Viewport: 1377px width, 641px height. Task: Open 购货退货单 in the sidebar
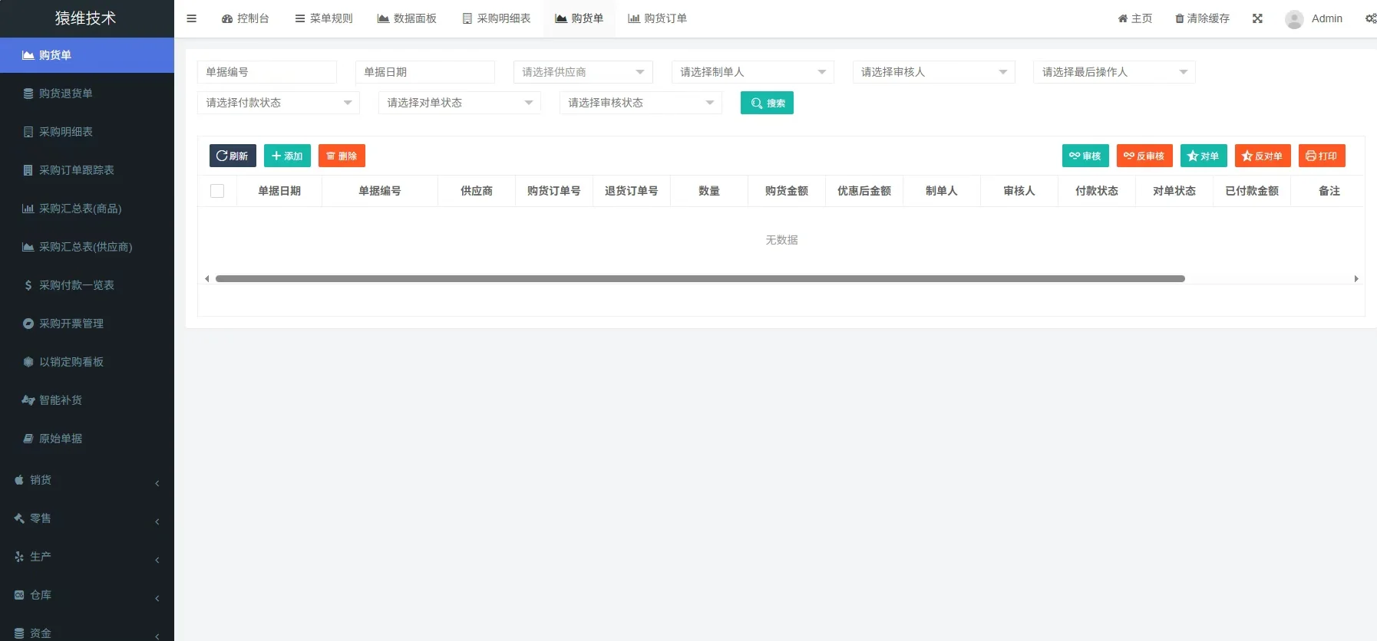tap(88, 94)
